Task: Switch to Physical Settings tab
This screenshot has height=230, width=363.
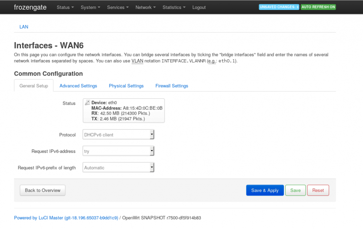Action: (126, 86)
